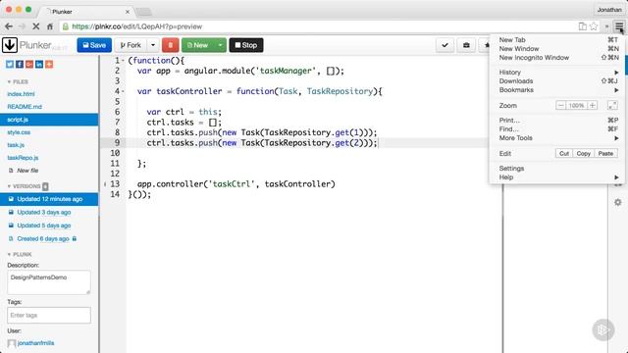Open taskRepo.js file
Screen dimensions: 628x353
(x=23, y=158)
